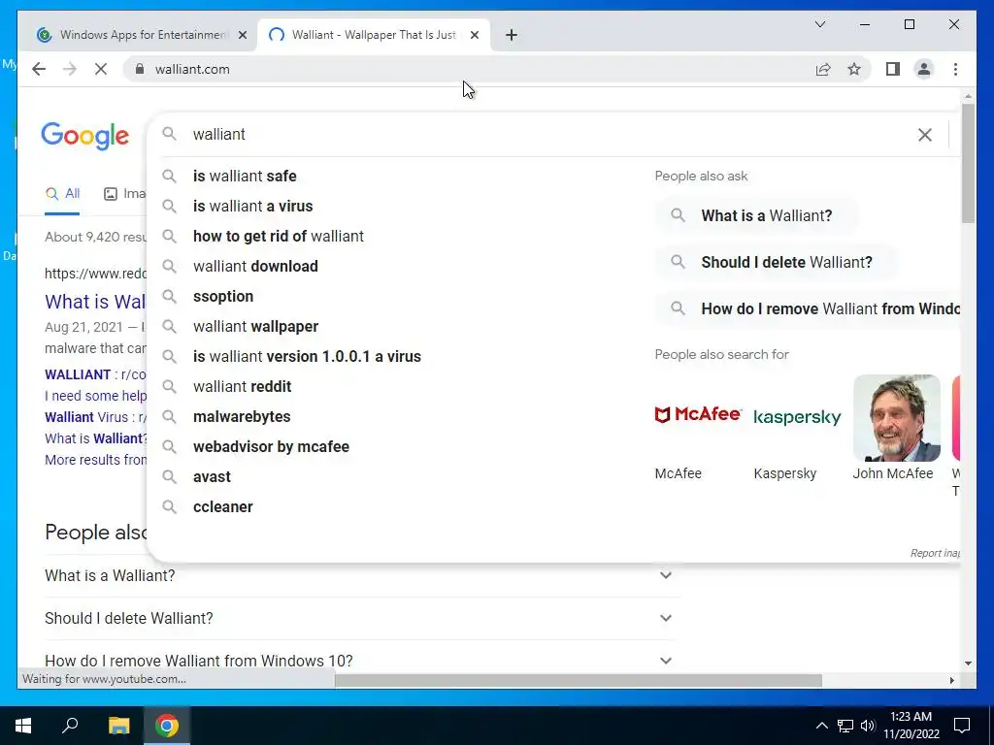Open the 'Walliant Virus : r/' sub-link
994x745 pixels.
(x=95, y=417)
